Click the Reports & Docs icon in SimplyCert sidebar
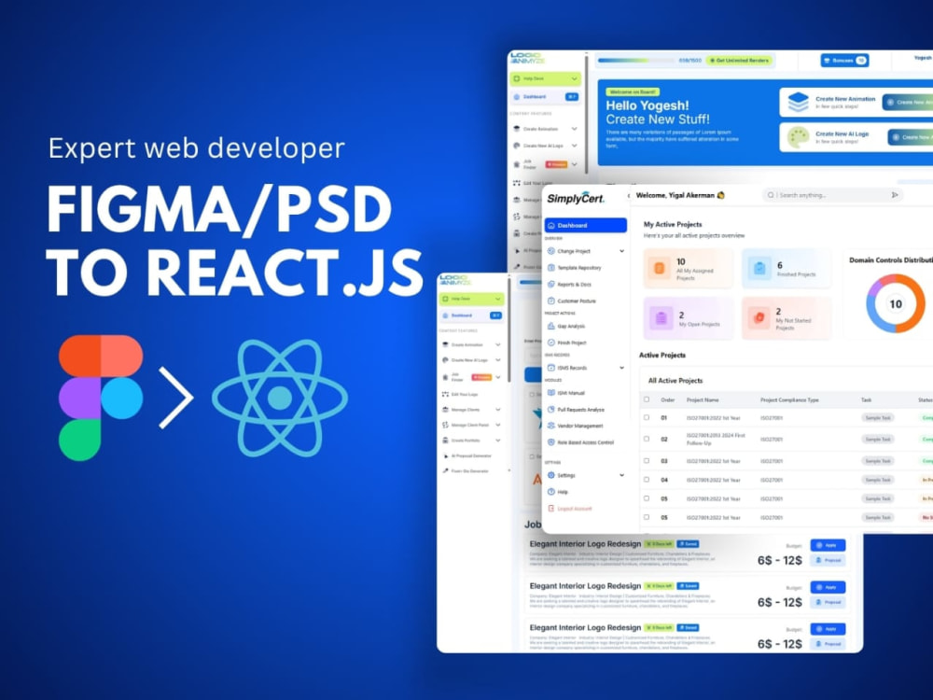This screenshot has height=700, width=933. click(551, 284)
